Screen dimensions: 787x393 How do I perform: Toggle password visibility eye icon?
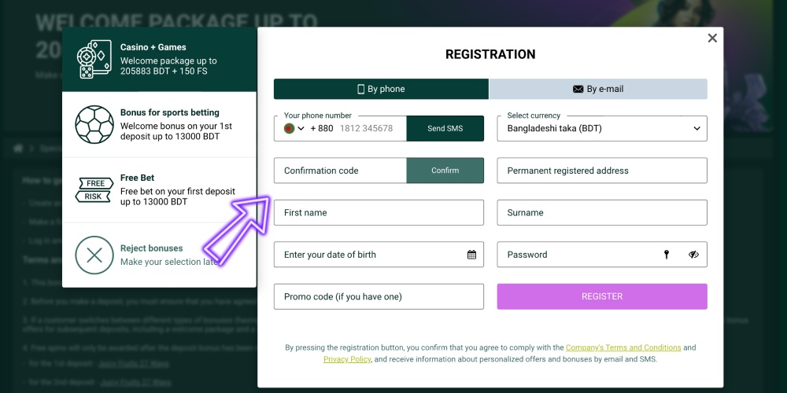(693, 255)
